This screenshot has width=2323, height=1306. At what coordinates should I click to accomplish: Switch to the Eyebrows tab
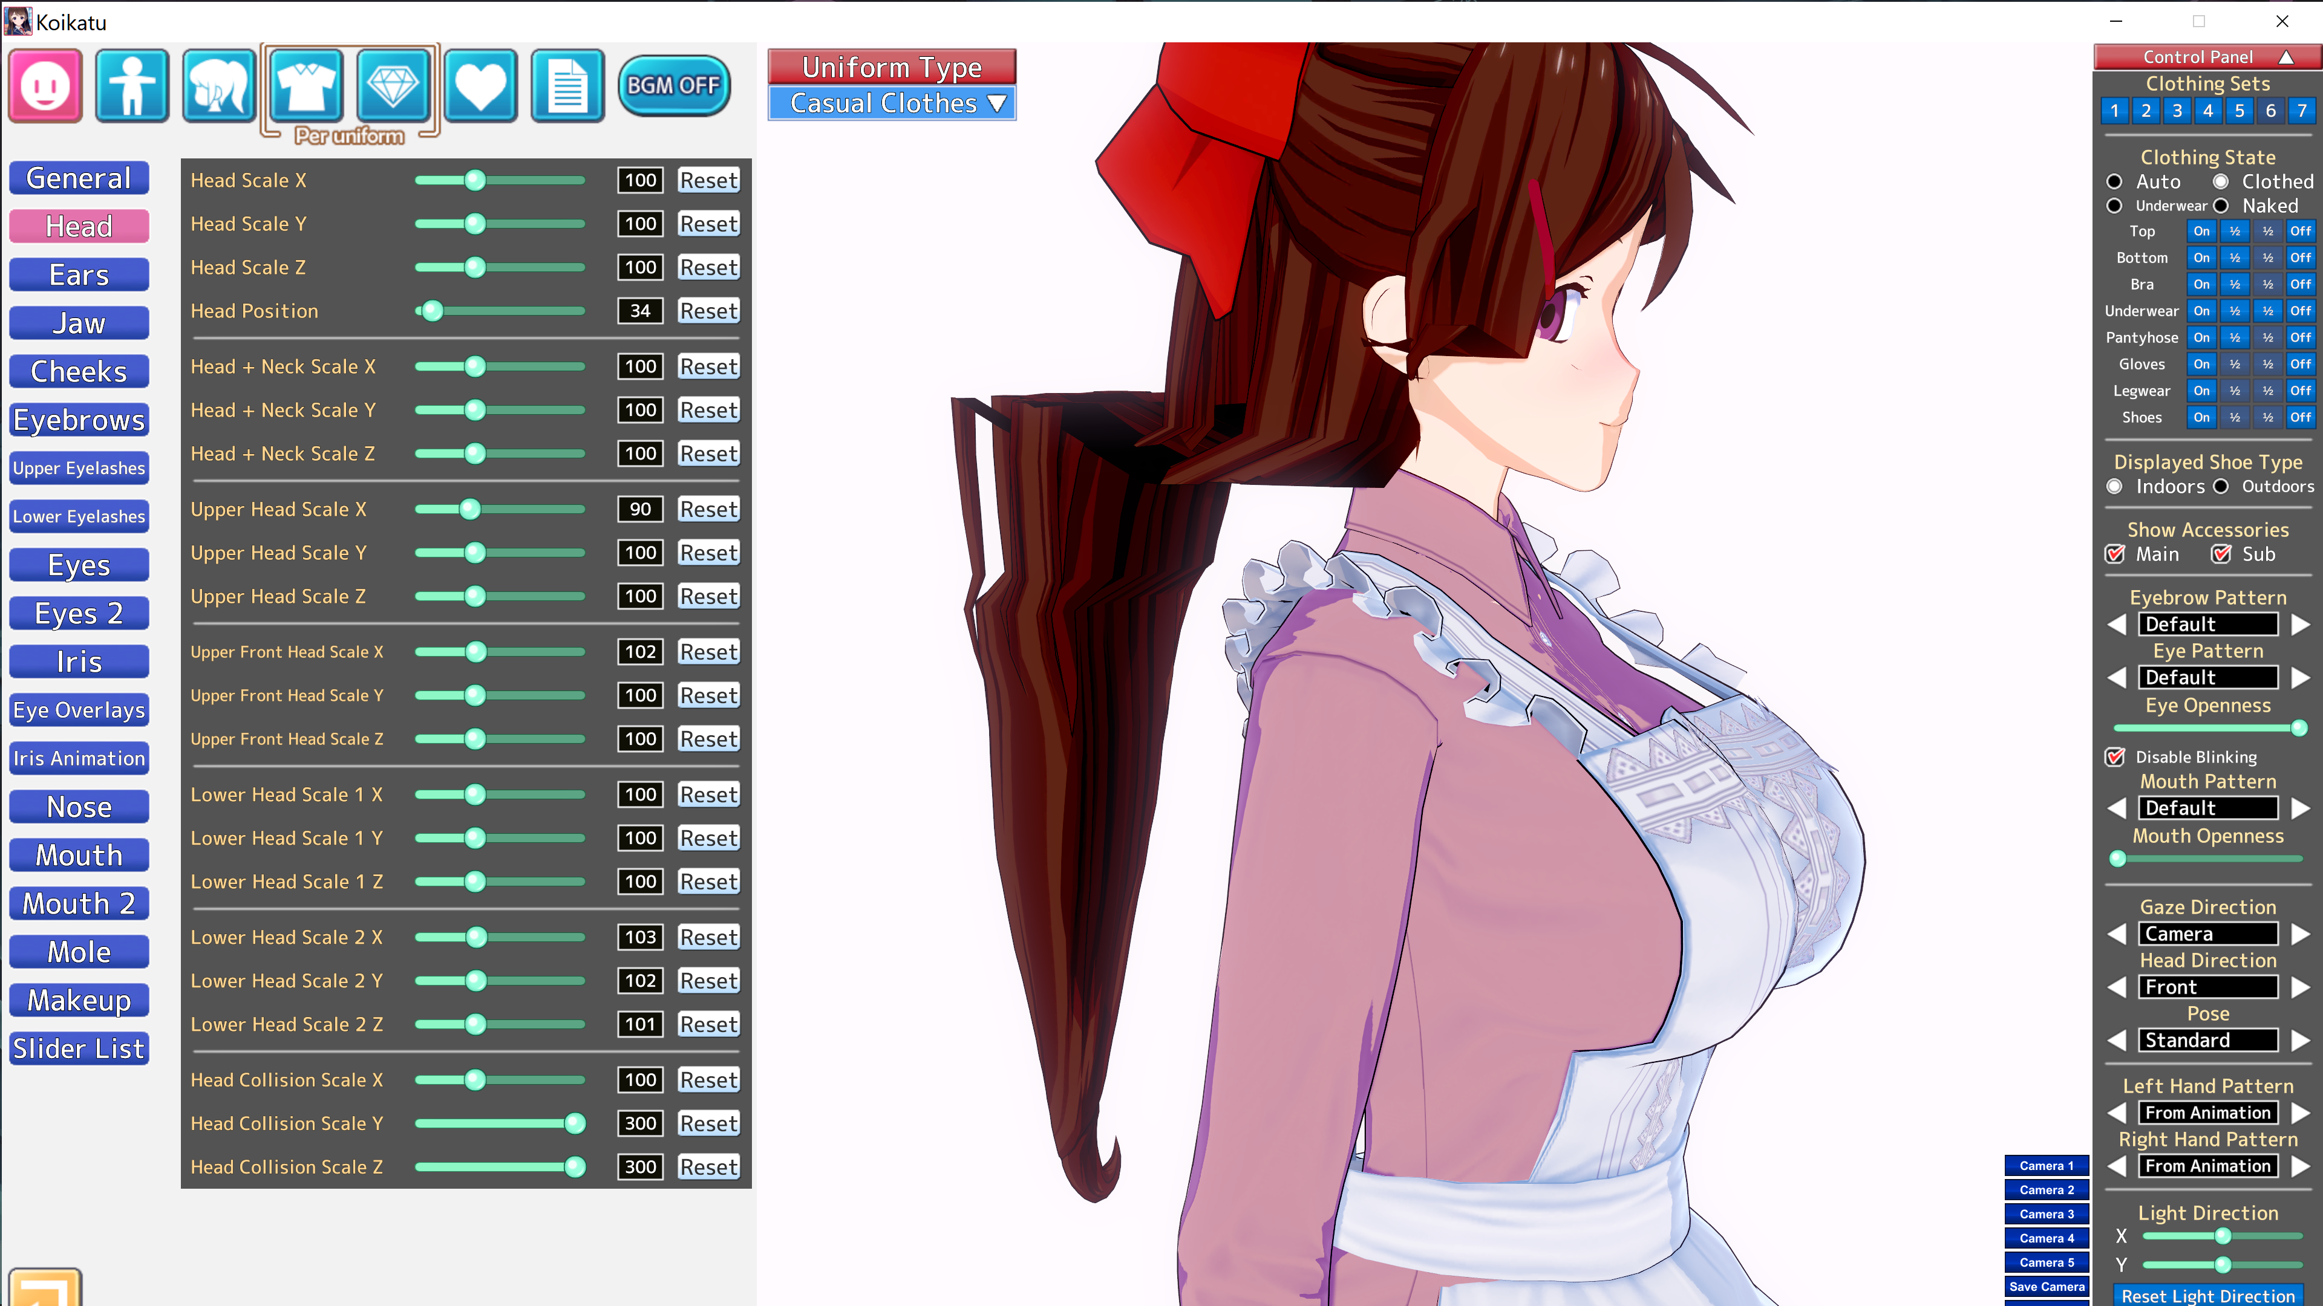[x=79, y=420]
